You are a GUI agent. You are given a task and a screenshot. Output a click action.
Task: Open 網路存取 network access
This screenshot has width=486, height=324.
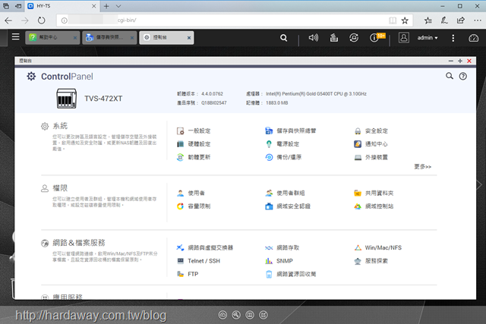click(282, 248)
